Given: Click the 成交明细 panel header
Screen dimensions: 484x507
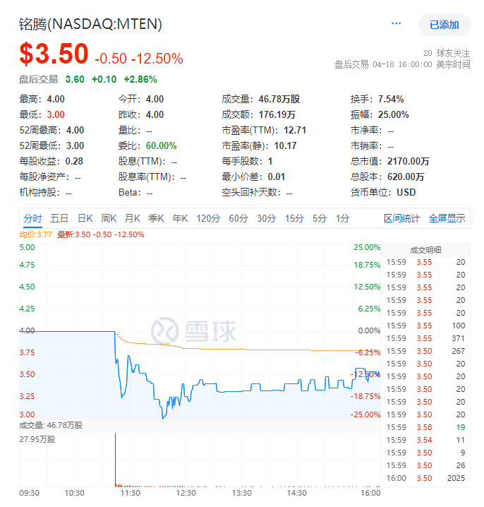Looking at the screenshot, I should pos(425,250).
